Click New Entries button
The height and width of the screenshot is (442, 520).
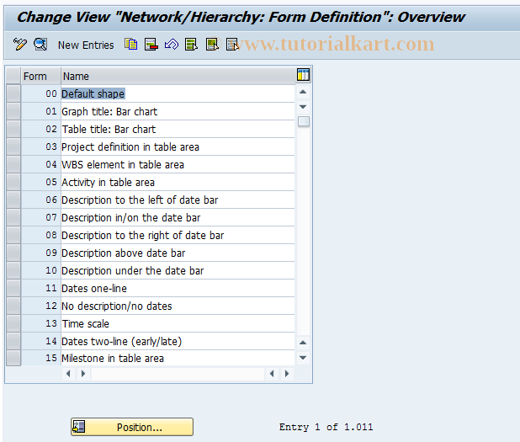(x=86, y=45)
